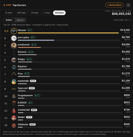
Task: Click mediarush's $3,000 earnings amount
Action: coord(126,44)
